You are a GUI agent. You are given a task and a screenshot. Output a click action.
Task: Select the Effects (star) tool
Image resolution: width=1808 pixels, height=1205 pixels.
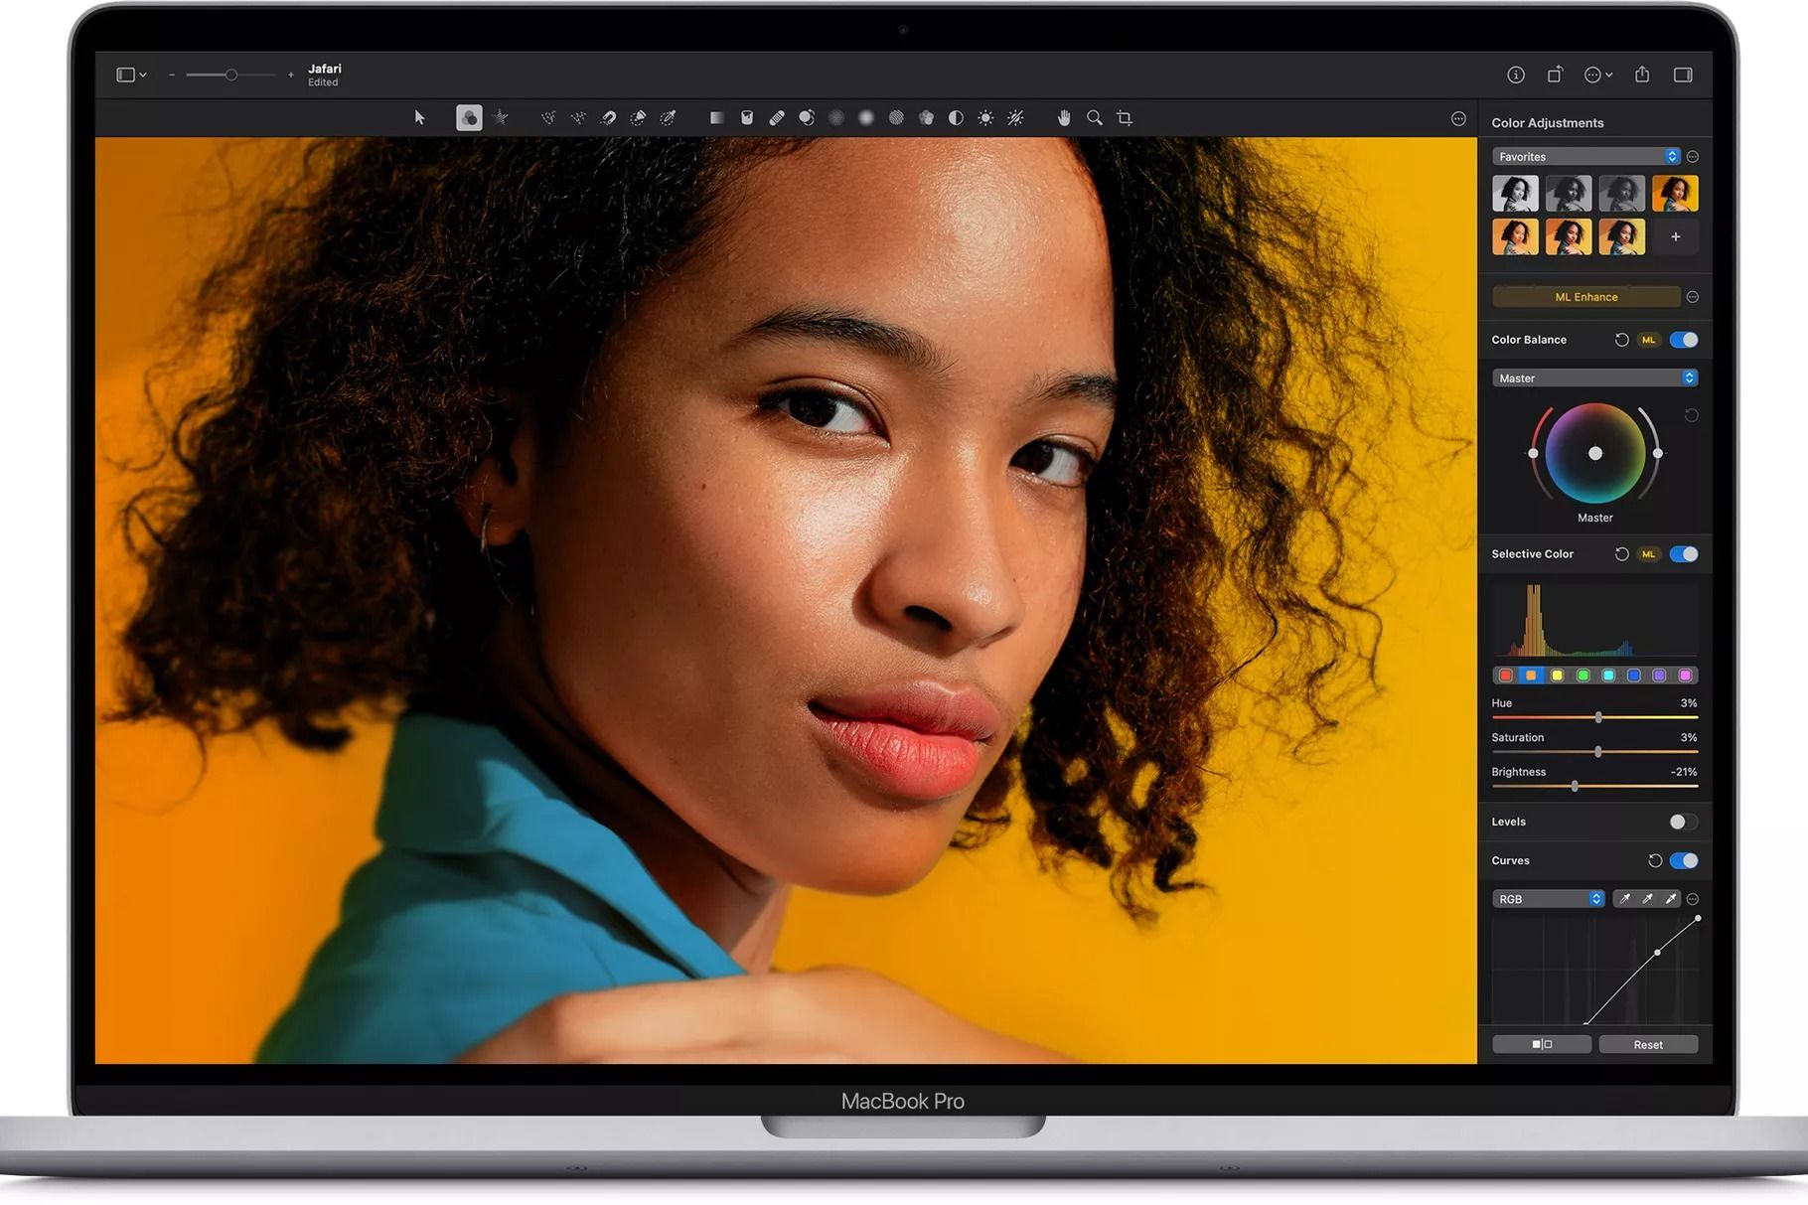499,117
